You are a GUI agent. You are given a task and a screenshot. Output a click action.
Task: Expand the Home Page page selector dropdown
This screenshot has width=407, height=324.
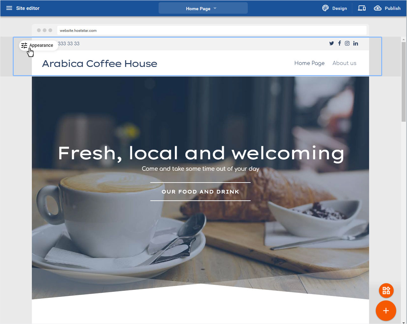tap(203, 8)
